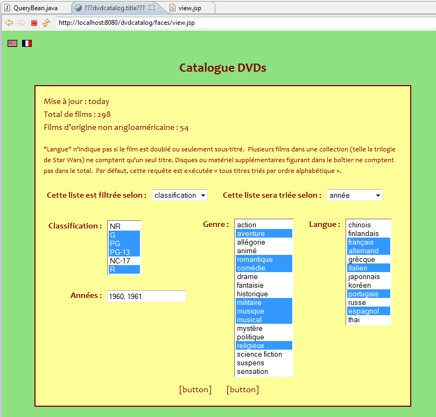Click the red stop loading icon
The height and width of the screenshot is (417, 436).
34,23
